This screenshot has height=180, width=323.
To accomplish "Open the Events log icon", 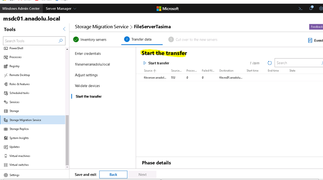I will (x=310, y=41).
